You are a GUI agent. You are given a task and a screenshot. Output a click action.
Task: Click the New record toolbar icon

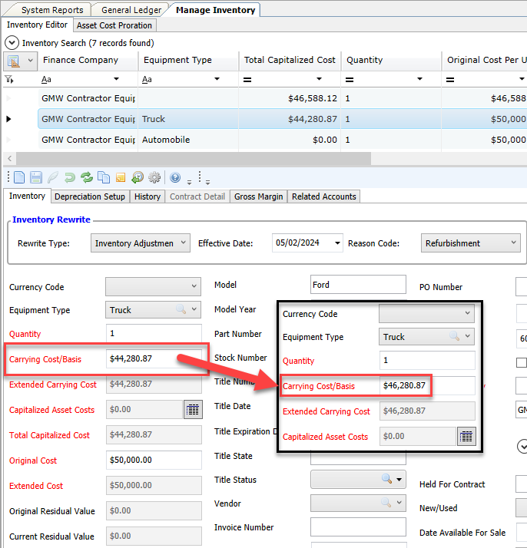(19, 177)
